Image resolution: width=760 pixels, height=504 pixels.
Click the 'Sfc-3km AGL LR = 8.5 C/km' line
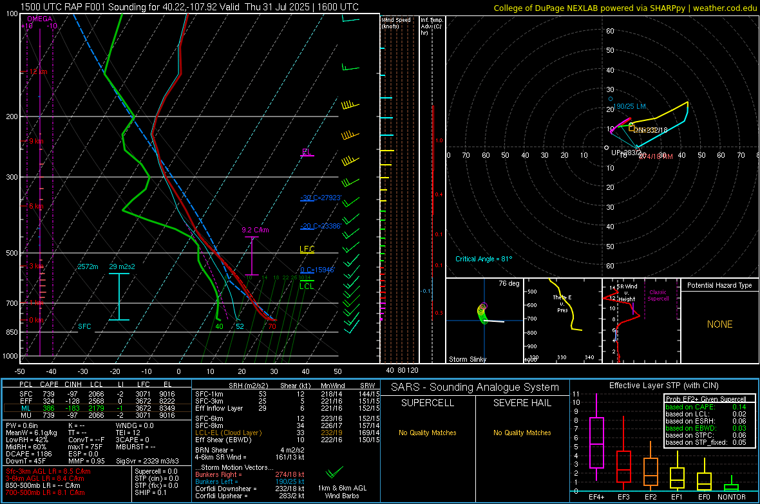(48, 471)
